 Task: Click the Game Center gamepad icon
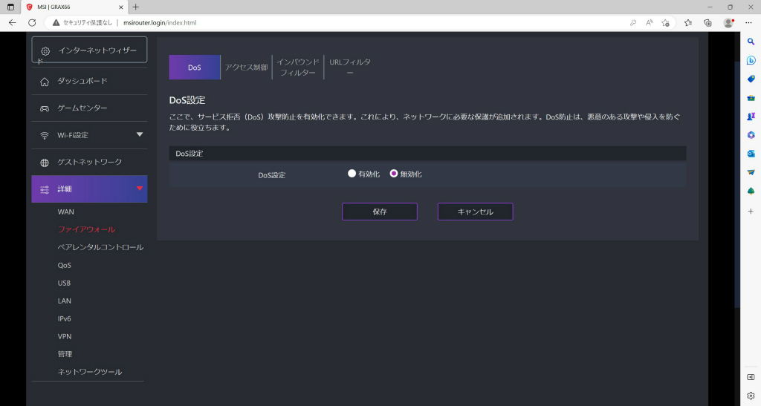tap(45, 108)
